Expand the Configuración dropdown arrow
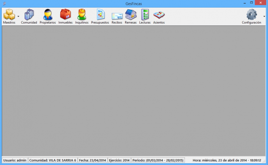 coord(264,16)
